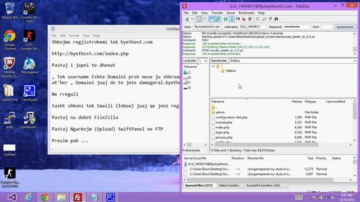Image resolution: width=360 pixels, height=202 pixels.
Task: Refresh the file and folder lists
Action: point(226,19)
